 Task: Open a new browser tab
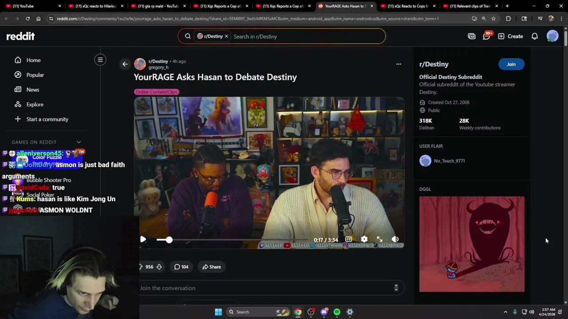[507, 6]
